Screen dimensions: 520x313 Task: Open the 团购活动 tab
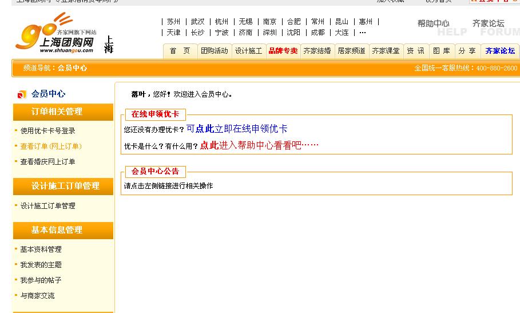click(x=215, y=51)
